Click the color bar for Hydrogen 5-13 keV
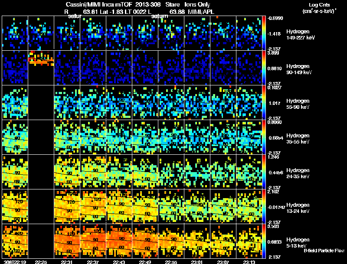 264,241
